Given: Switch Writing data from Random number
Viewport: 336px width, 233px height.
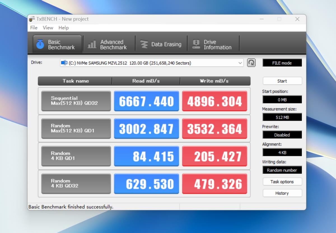Looking at the screenshot, I should tap(282, 170).
